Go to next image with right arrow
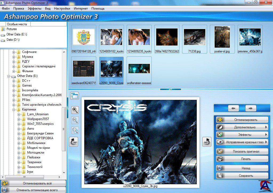Image resolution: width=273 pixels, height=193 pixels. (250, 108)
